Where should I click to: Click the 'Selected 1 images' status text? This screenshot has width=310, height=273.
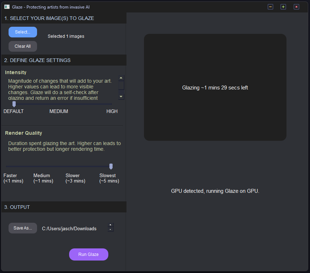coord(66,36)
